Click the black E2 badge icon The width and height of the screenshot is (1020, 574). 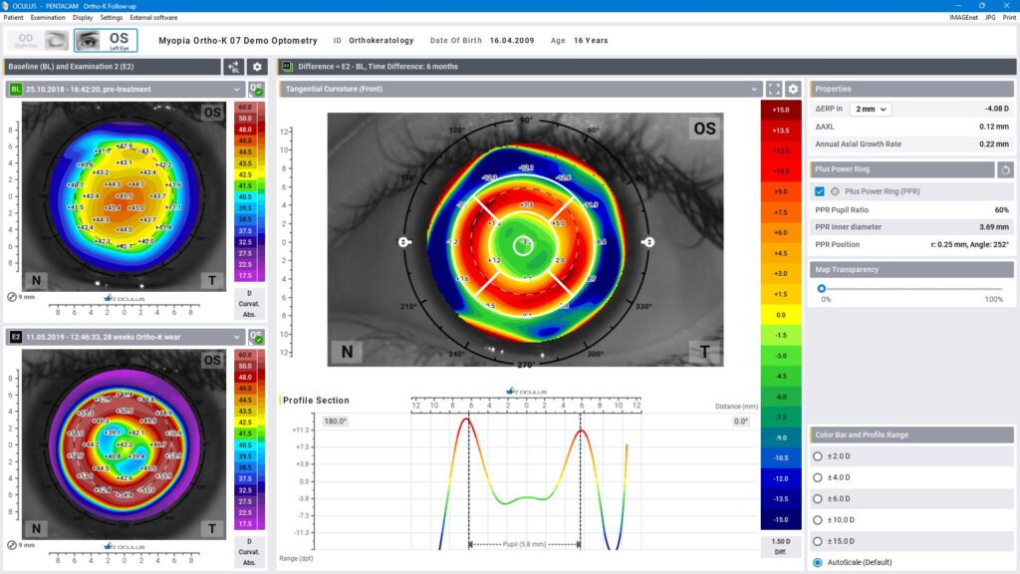pos(16,337)
